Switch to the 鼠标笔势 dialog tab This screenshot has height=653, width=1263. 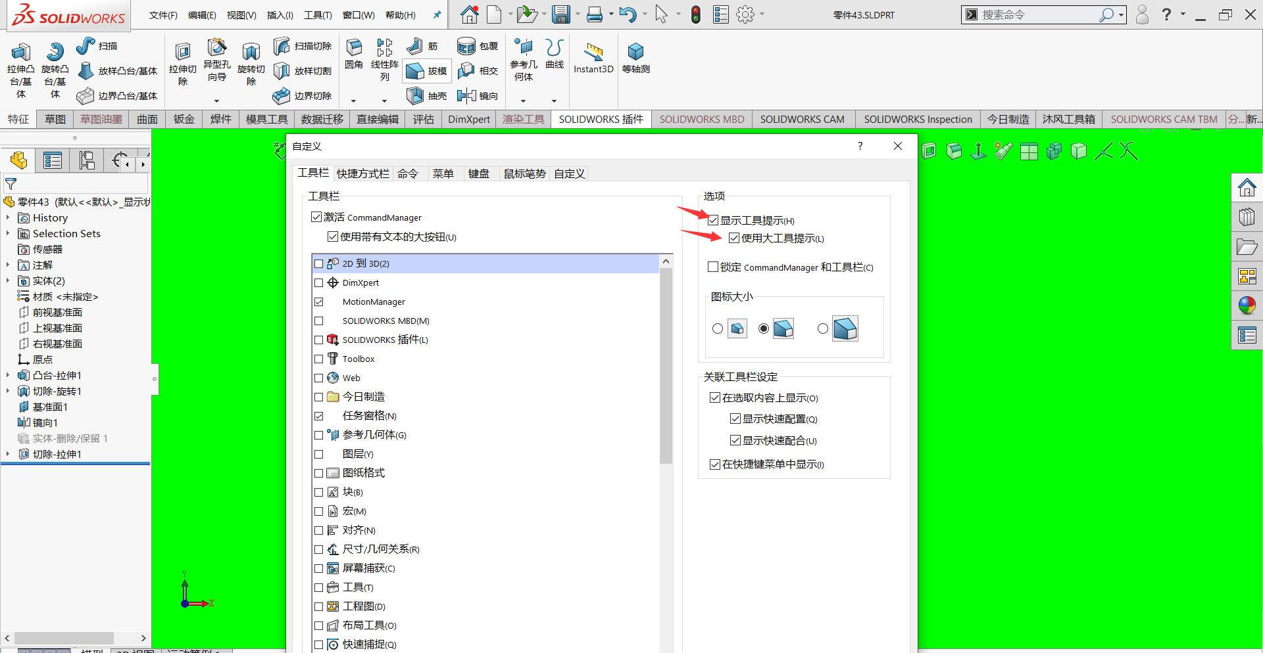point(525,173)
